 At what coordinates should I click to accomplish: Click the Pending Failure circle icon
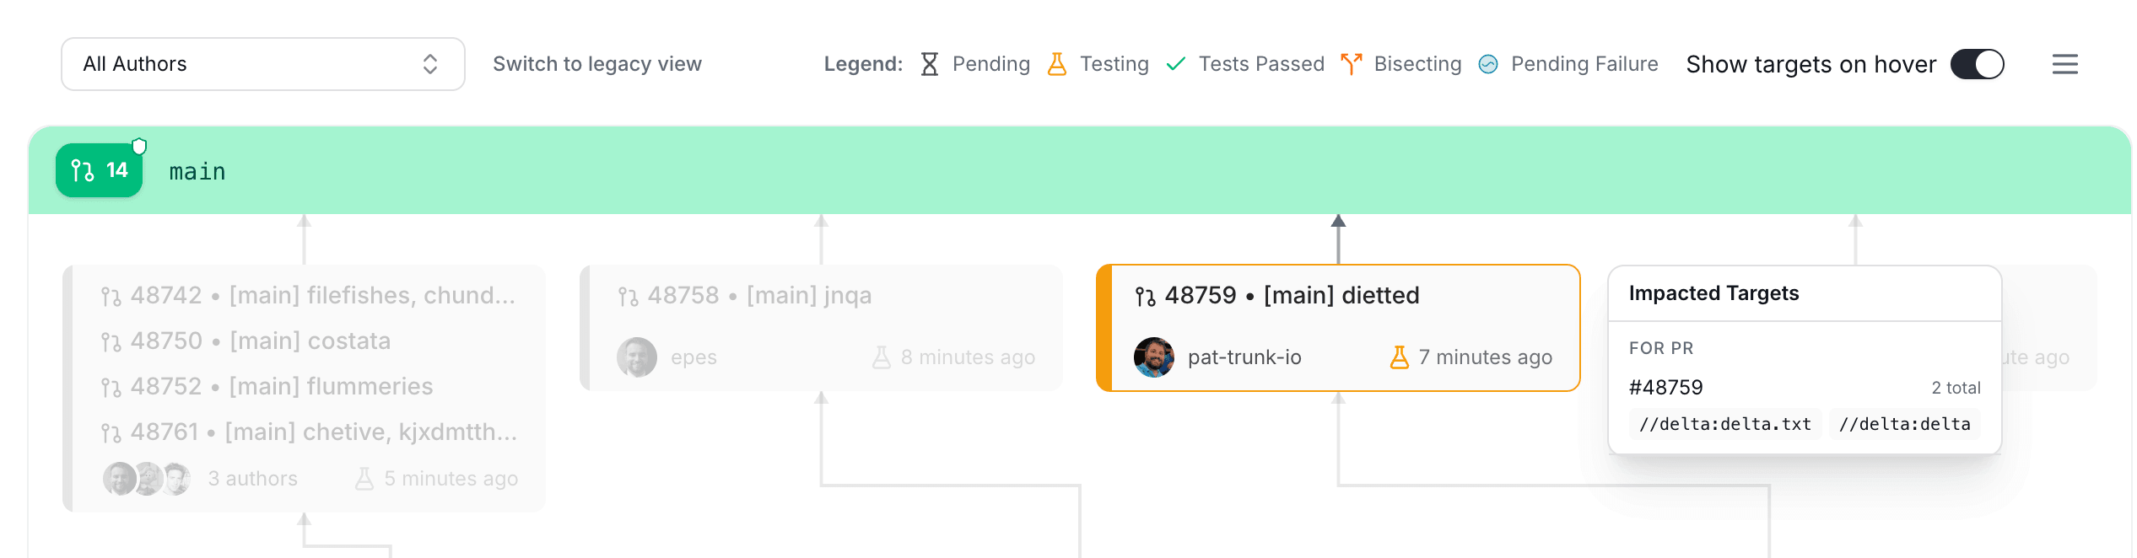coord(1488,64)
